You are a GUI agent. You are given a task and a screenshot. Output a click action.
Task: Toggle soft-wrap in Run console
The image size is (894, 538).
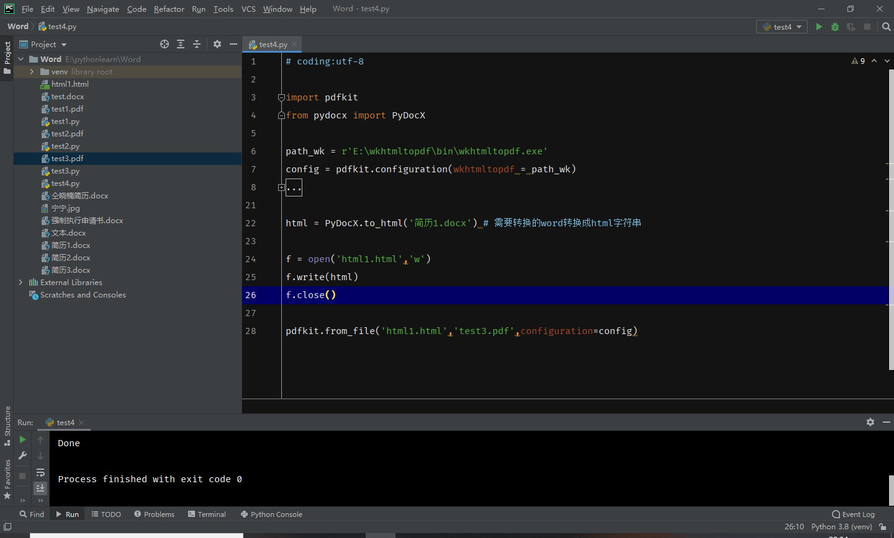40,472
